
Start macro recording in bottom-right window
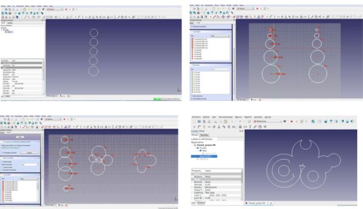292,122
